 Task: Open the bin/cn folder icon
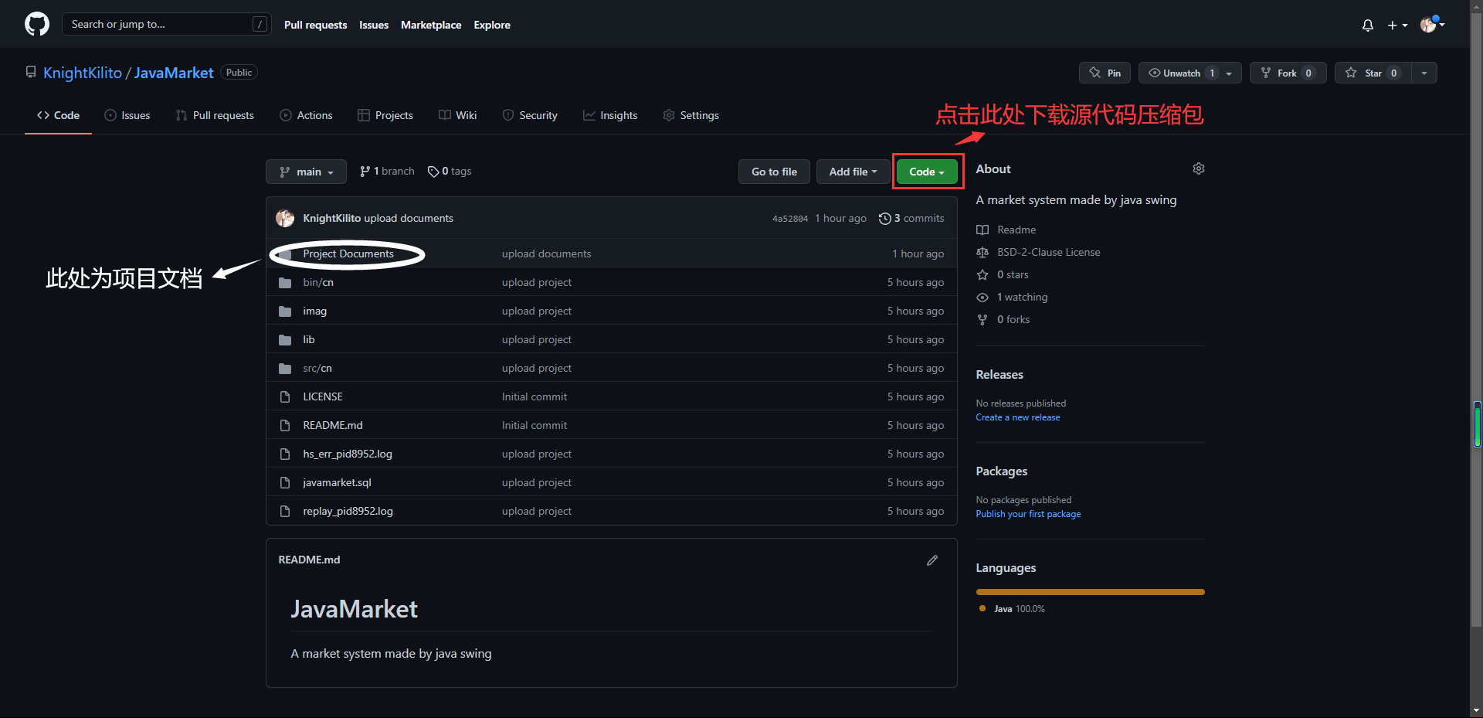[x=285, y=283]
